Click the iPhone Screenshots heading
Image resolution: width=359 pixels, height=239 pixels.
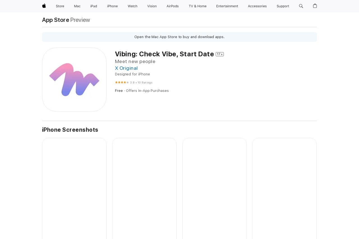70,130
